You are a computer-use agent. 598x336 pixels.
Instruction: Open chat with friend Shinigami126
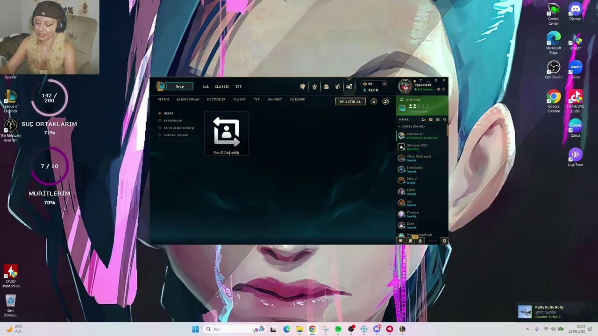pyautogui.click(x=422, y=147)
